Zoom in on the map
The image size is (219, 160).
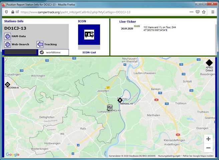point(208,139)
